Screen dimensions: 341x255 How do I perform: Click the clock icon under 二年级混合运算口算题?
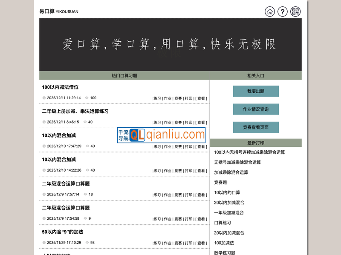tap(44, 195)
